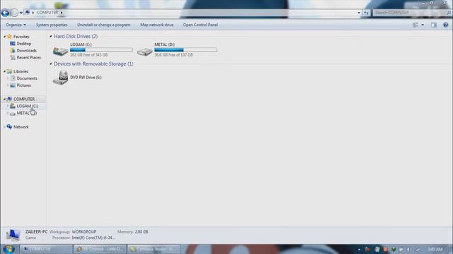Select Desktop under Favorites

click(23, 44)
